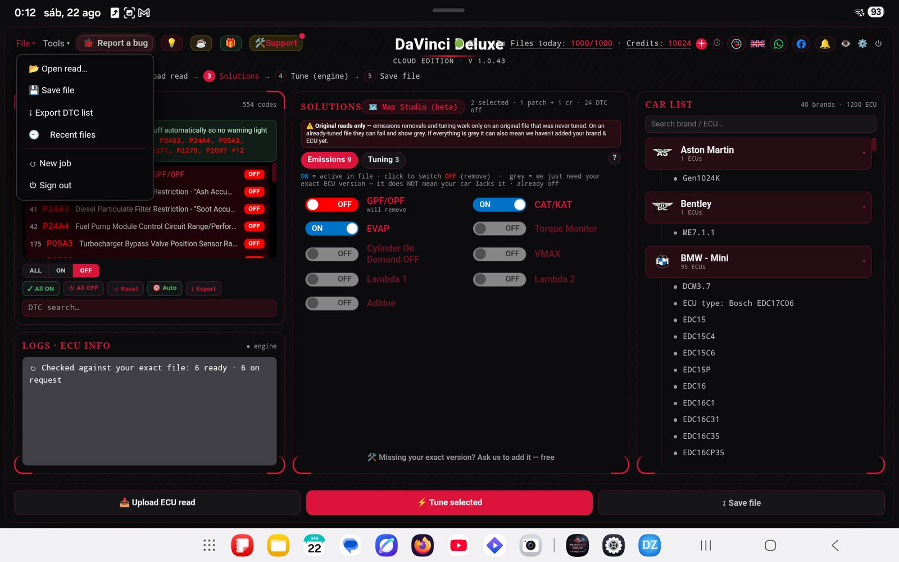Open the Facebook page icon
This screenshot has width=899, height=562.
click(801, 44)
